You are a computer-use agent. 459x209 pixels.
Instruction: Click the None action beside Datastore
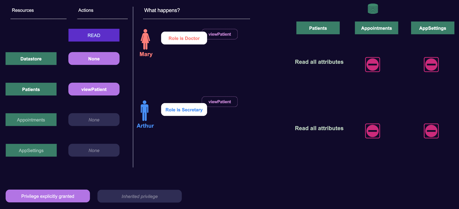point(94,58)
